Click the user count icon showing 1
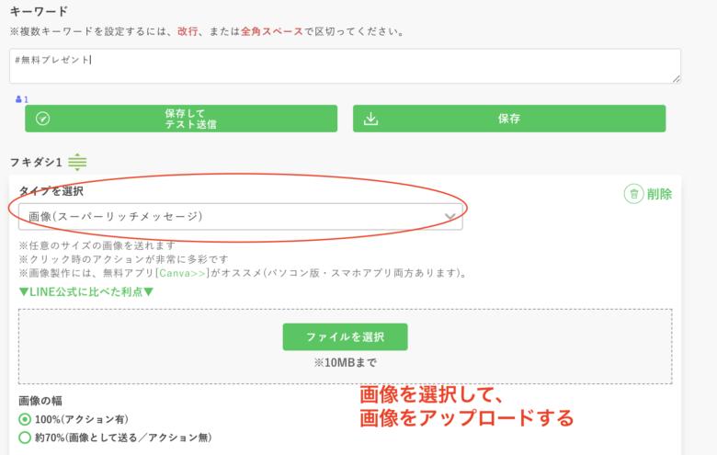 21,99
